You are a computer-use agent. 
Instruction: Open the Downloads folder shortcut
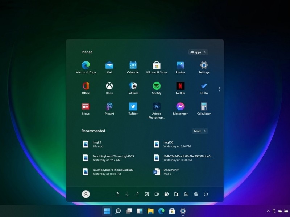point(127,194)
